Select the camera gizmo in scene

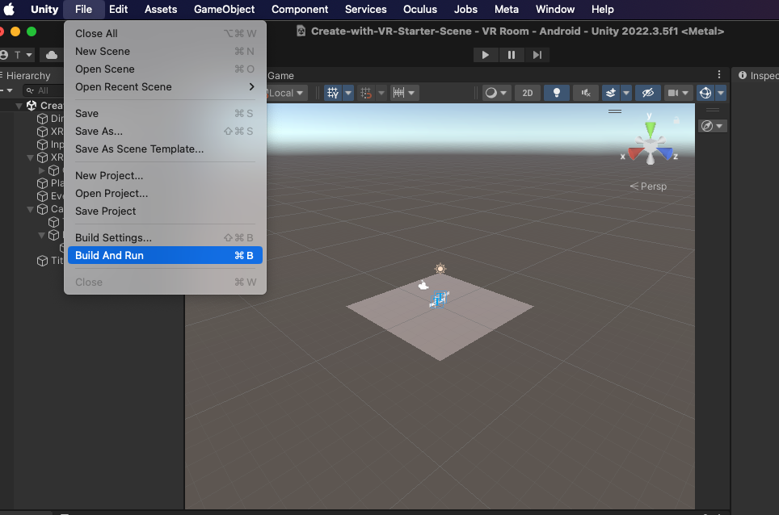pyautogui.click(x=423, y=285)
